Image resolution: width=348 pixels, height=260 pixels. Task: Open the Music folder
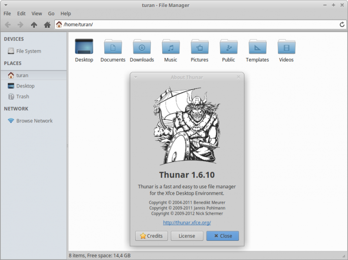tap(171, 51)
